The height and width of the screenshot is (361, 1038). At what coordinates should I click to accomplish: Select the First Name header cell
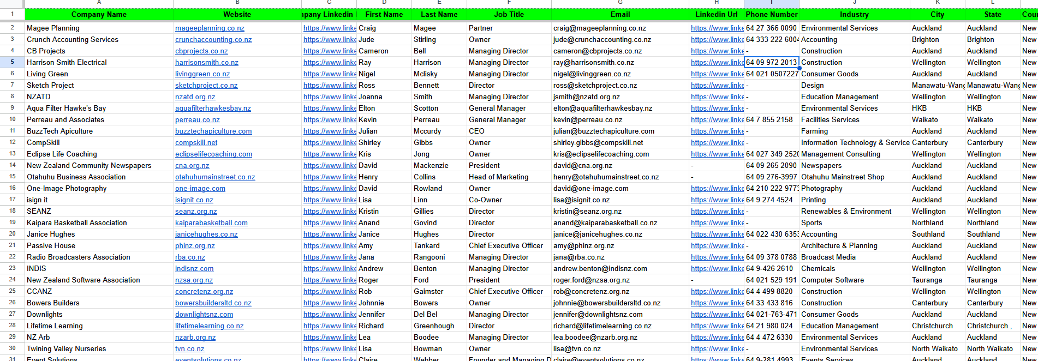click(x=384, y=15)
